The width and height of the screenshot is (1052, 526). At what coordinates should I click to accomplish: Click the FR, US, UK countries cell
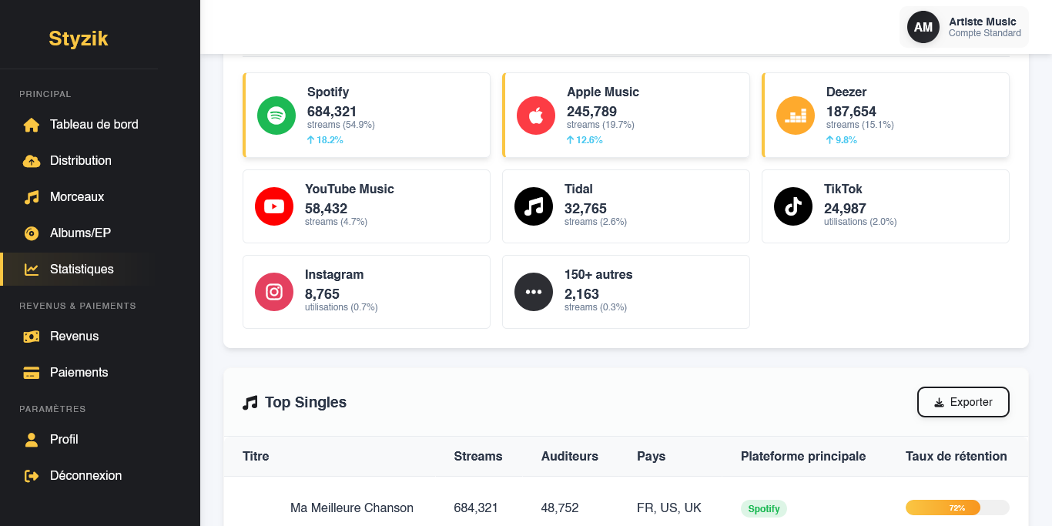pyautogui.click(x=669, y=508)
